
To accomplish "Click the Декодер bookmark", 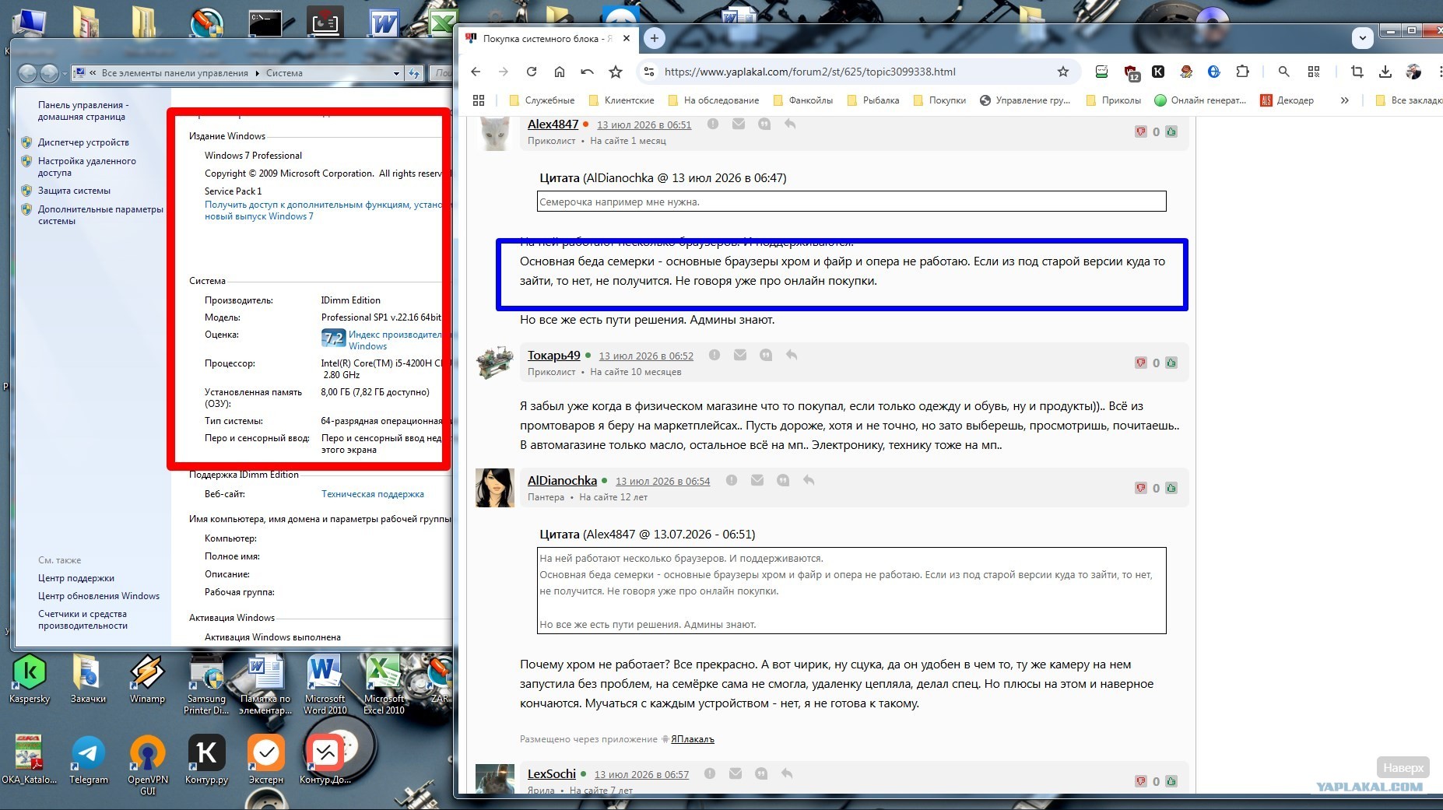I will tap(1287, 100).
